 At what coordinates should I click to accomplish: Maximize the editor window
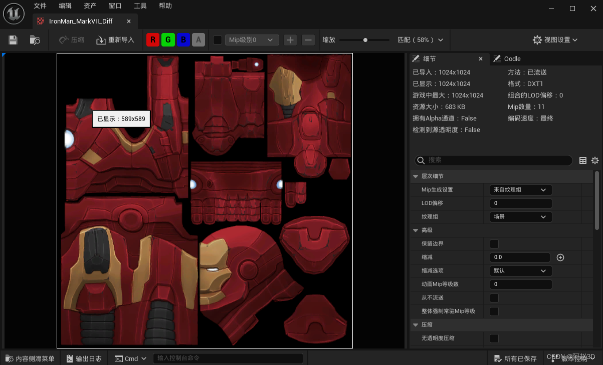(572, 8)
